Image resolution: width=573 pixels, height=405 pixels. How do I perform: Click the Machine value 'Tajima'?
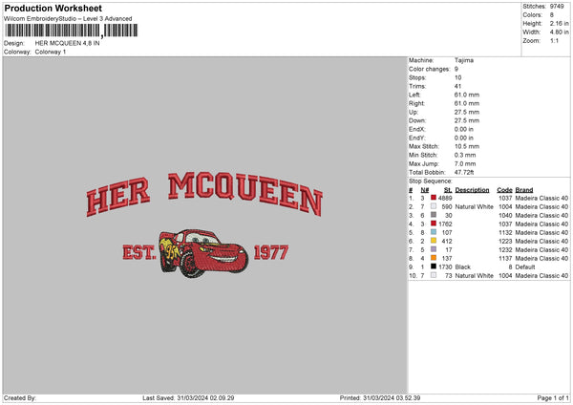464,60
